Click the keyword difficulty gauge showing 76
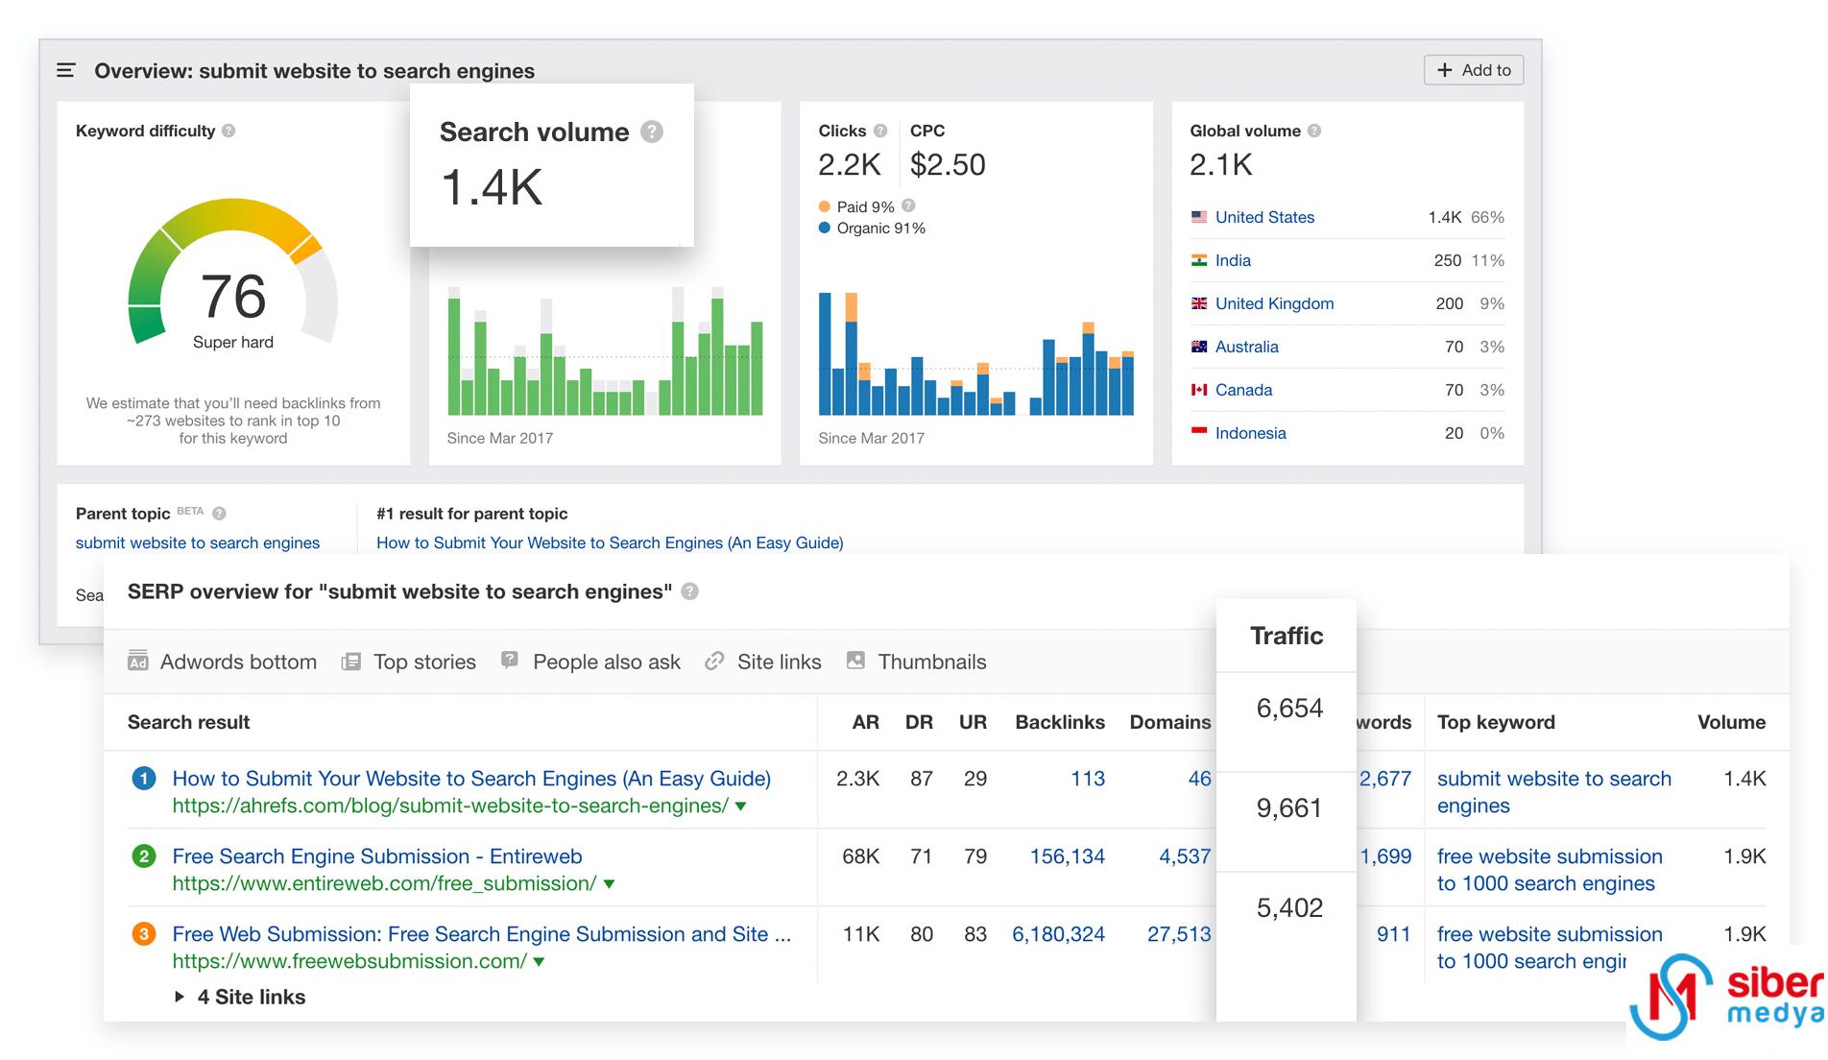1828x1060 pixels. [x=233, y=274]
